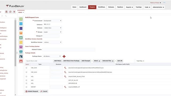Click the project tree vertical scrollbar
Image resolution: width=171 pixels, height=96 pixels.
tap(15, 43)
